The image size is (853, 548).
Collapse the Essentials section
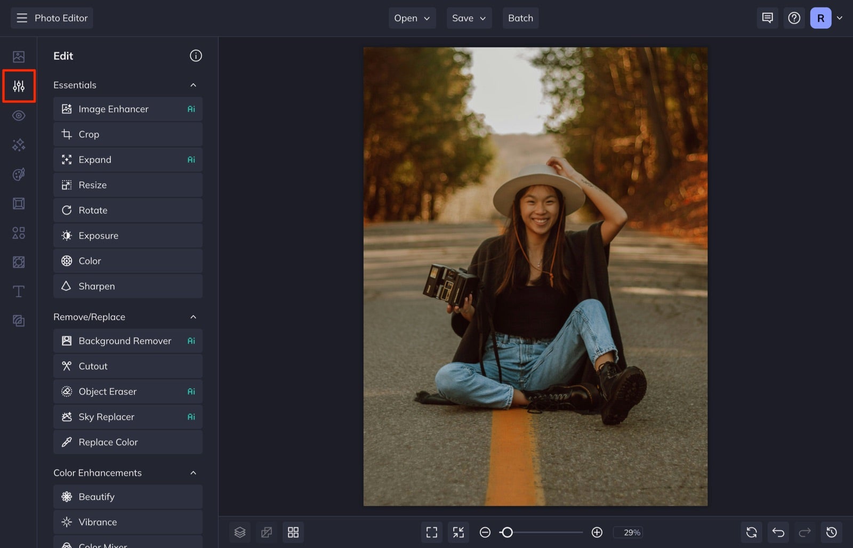click(x=194, y=85)
